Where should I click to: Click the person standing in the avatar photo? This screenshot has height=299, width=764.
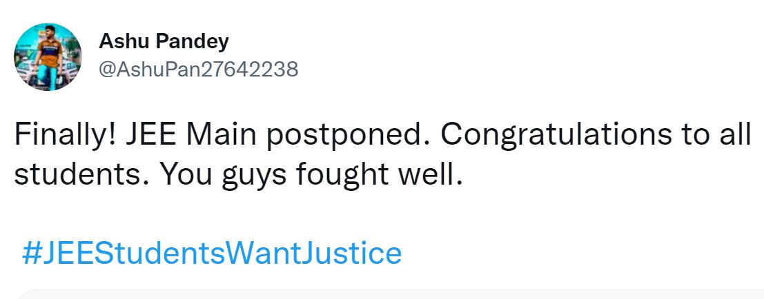(48, 59)
